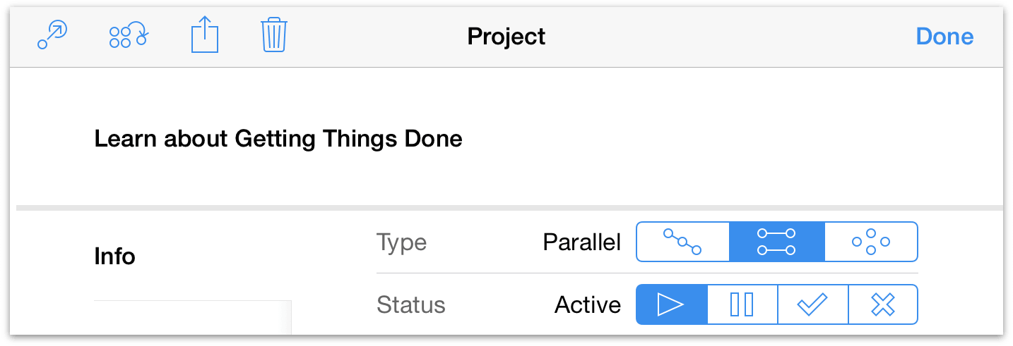Viewport: 1013px width, 346px height.
Task: Delete the project with the trash icon
Action: (x=273, y=35)
